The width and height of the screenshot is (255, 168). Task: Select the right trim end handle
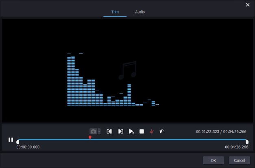247,142
